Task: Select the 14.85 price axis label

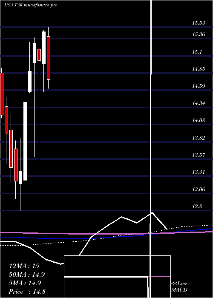Action: coord(199,69)
